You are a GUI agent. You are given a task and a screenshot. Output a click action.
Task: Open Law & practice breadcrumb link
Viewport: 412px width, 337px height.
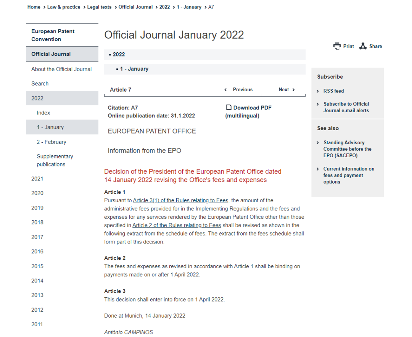click(64, 7)
